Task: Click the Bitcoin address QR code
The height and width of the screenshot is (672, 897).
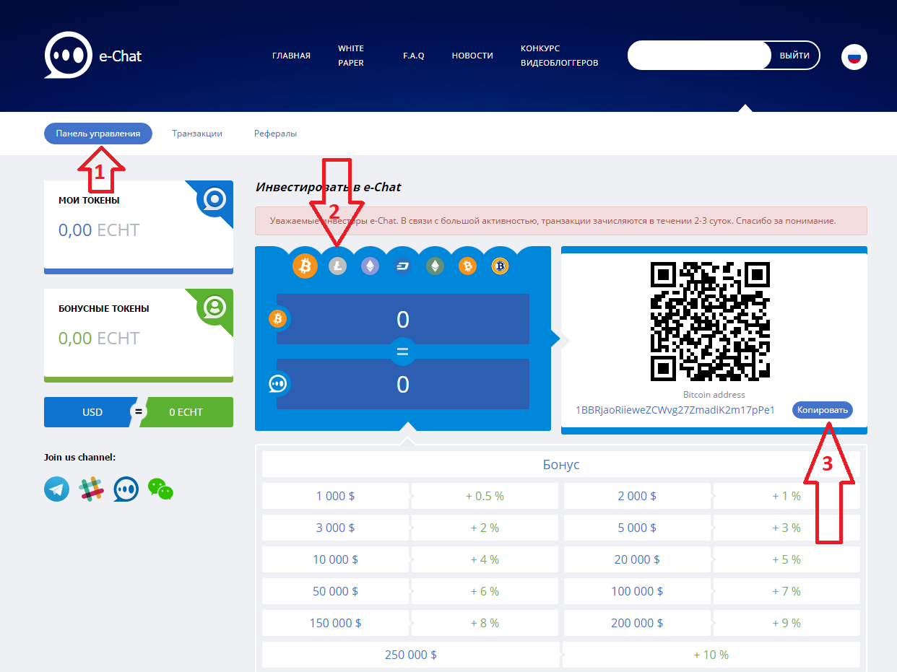Action: coord(710,321)
